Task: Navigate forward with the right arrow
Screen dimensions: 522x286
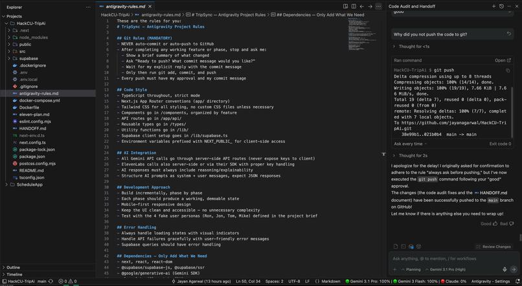Action: click(x=370, y=6)
